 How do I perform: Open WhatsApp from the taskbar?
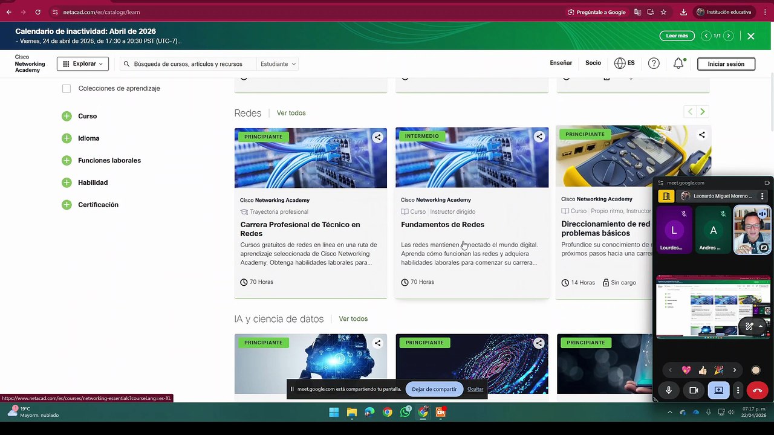click(x=405, y=413)
